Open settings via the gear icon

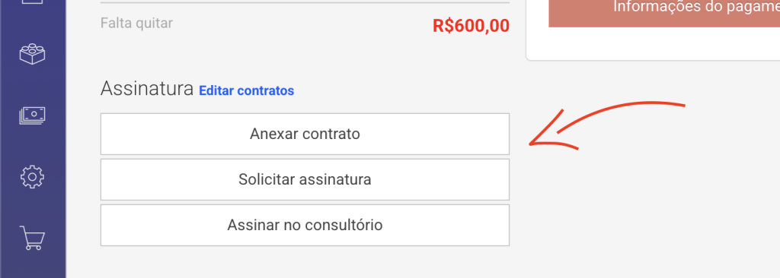32,176
